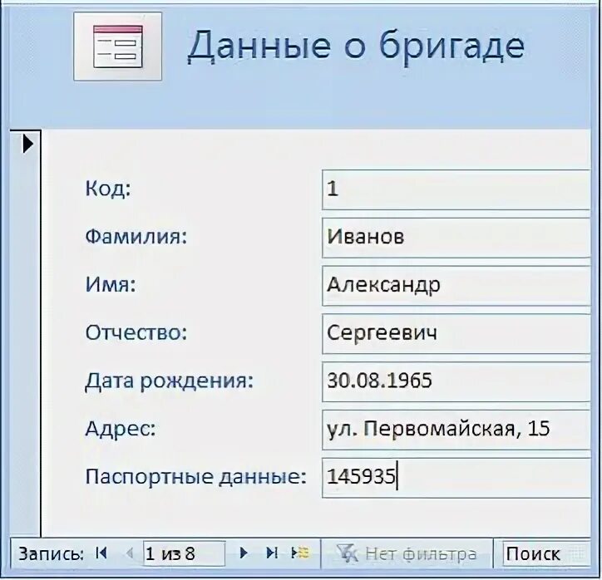The width and height of the screenshot is (602, 580).
Task: Click the form logo icon in header
Action: pyautogui.click(x=117, y=47)
